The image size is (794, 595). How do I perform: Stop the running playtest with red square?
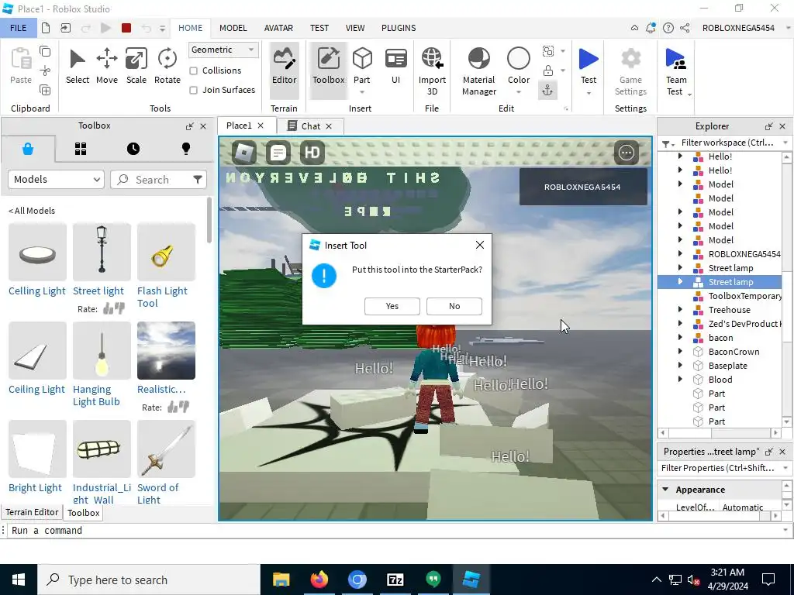tap(126, 28)
